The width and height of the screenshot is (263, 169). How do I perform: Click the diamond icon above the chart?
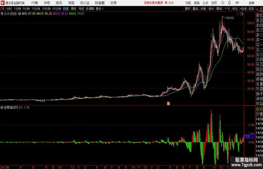click(x=238, y=14)
